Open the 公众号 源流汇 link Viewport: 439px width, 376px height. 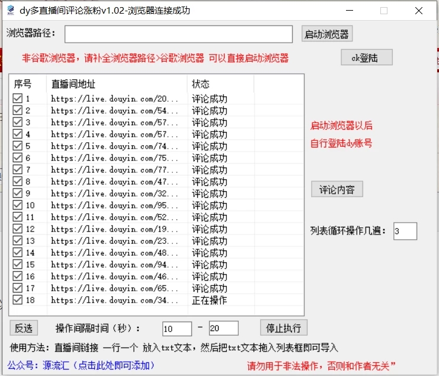[x=81, y=365]
